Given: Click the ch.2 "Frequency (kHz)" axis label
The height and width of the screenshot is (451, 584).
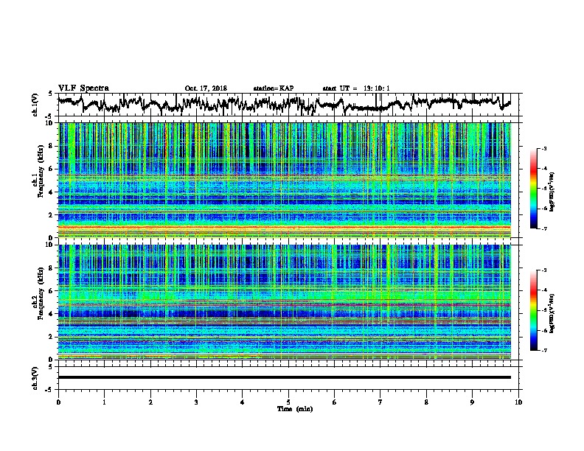Looking at the screenshot, I should pyautogui.click(x=41, y=293).
